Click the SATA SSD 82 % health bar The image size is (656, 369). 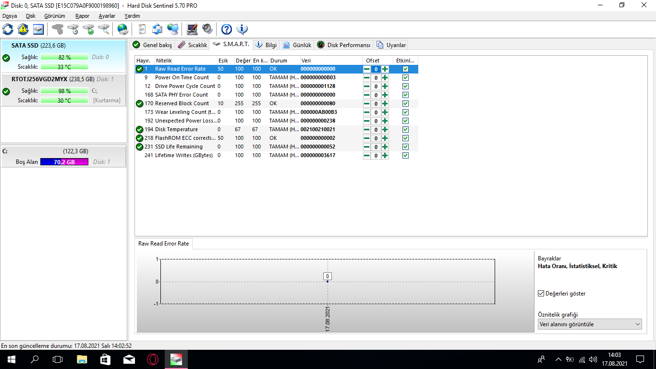(64, 57)
